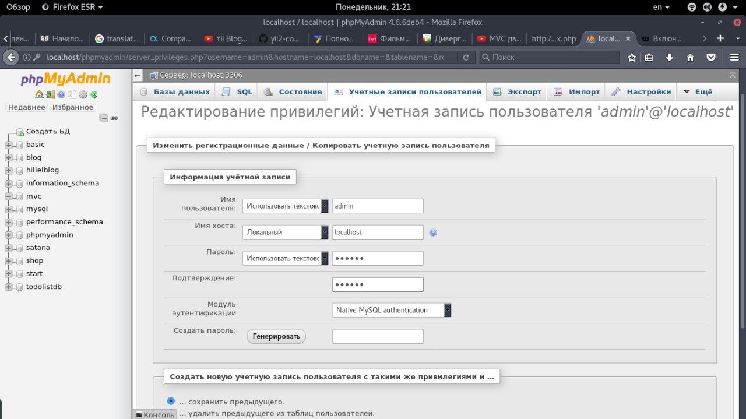Screen dimensions: 746x419
Task: Bookmark this page with star icon
Action: (632, 57)
